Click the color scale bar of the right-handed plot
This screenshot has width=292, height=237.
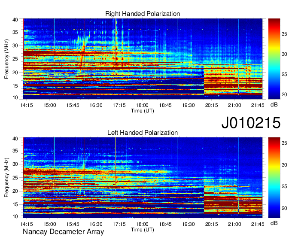274,59
